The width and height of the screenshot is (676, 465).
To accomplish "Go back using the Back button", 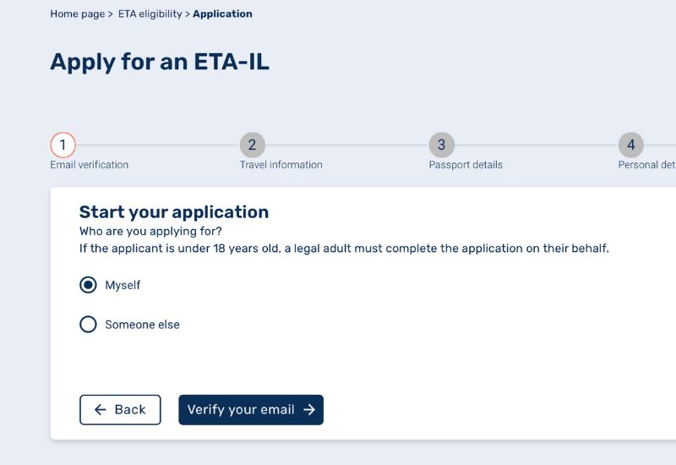I will [120, 410].
